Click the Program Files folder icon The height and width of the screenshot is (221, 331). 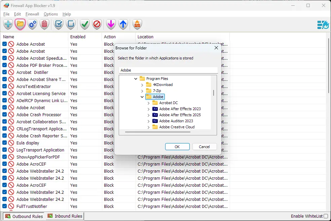(142, 79)
